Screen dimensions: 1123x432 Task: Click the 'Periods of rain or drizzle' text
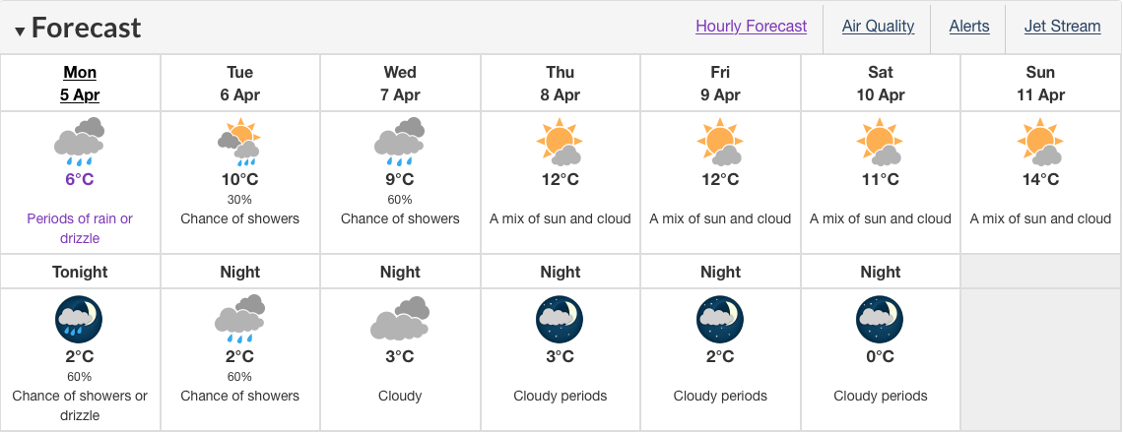(x=80, y=228)
